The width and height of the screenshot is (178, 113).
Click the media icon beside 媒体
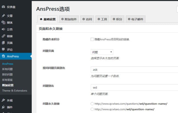[3, 22]
